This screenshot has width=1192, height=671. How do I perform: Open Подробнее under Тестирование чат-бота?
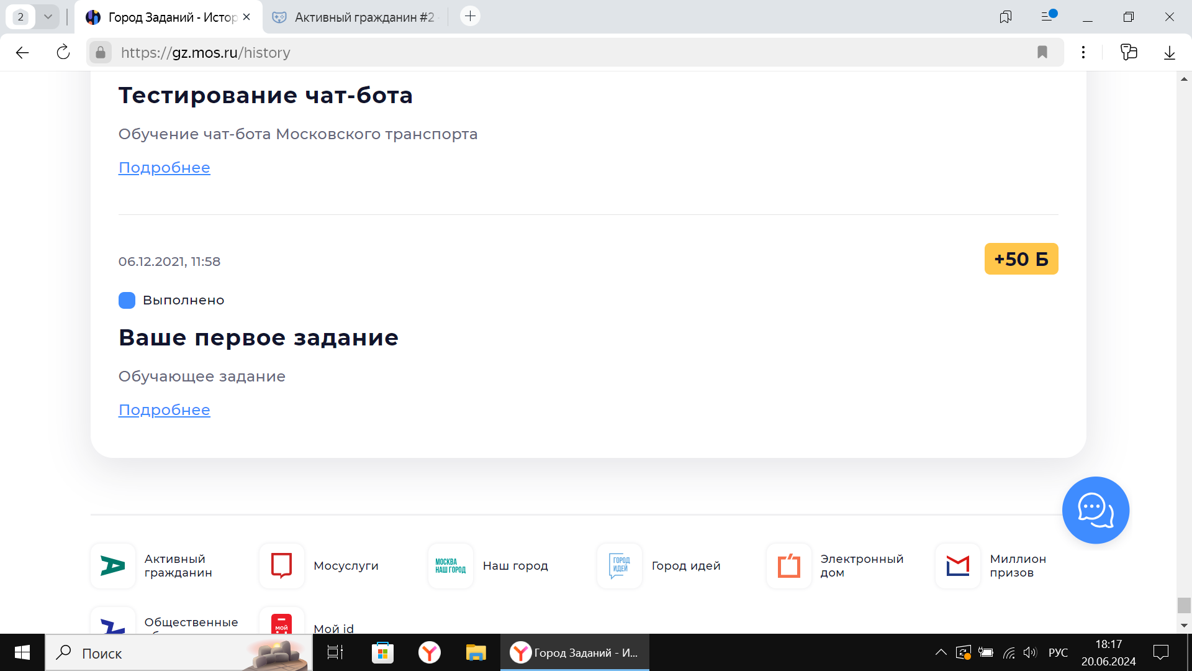tap(165, 168)
